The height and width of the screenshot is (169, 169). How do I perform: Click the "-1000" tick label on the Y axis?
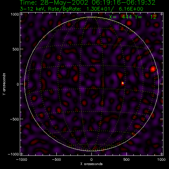tap(14, 154)
